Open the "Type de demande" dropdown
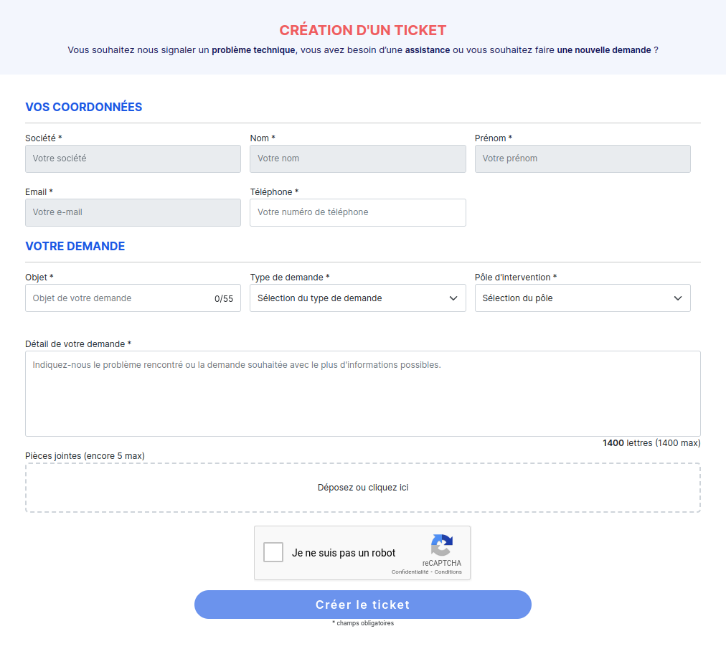 357,298
